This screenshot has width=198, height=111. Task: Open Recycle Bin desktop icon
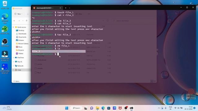pos(5,5)
